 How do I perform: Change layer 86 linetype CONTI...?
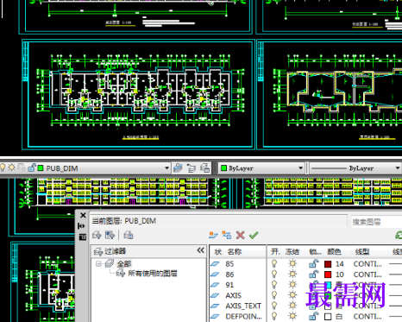367,275
